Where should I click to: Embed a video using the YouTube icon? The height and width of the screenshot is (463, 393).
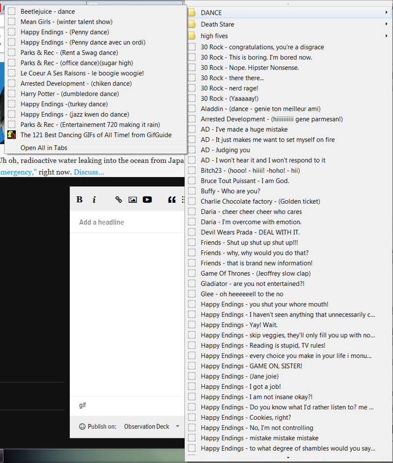point(147,200)
